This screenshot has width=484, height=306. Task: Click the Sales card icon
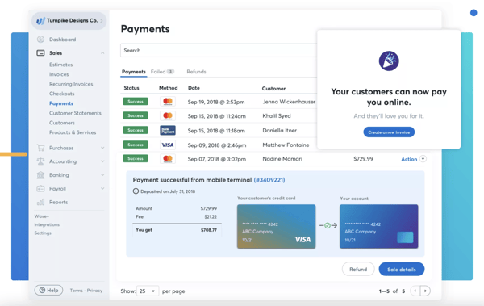click(40, 52)
